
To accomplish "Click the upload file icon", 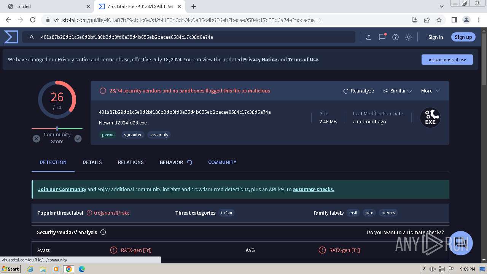I will [x=369, y=37].
